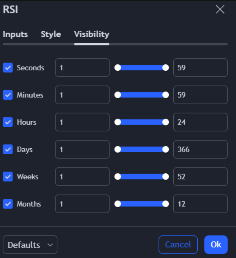Click the Months slider right handle
Screen dimensions: 236x258
click(x=166, y=204)
